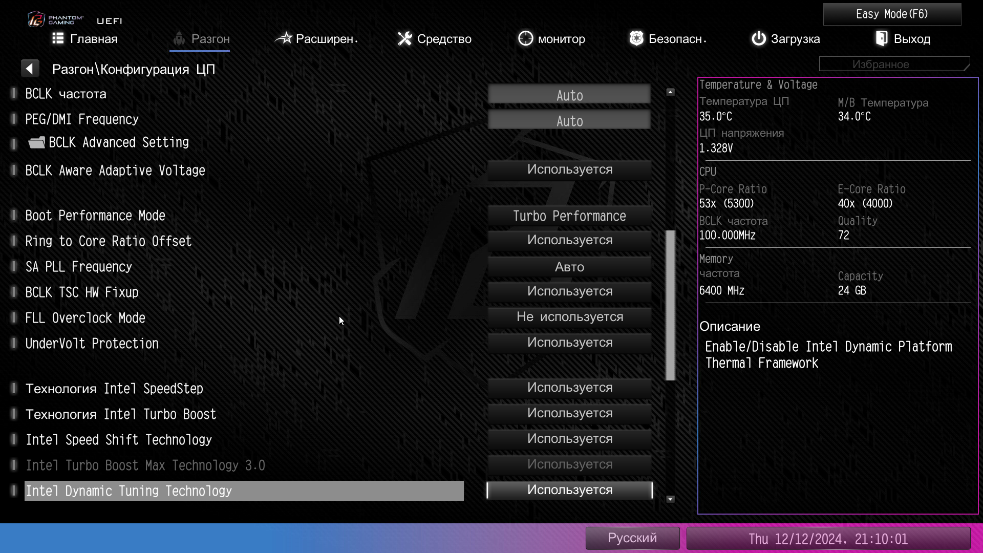Click the монитор gauge icon

tap(525, 38)
